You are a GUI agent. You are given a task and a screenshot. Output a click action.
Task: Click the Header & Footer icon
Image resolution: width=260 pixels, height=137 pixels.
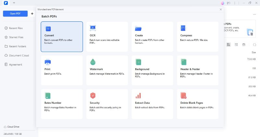point(183,62)
